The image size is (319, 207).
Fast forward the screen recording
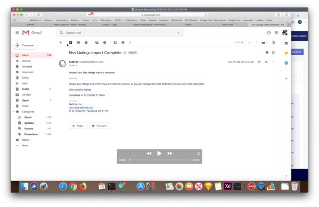point(170,153)
